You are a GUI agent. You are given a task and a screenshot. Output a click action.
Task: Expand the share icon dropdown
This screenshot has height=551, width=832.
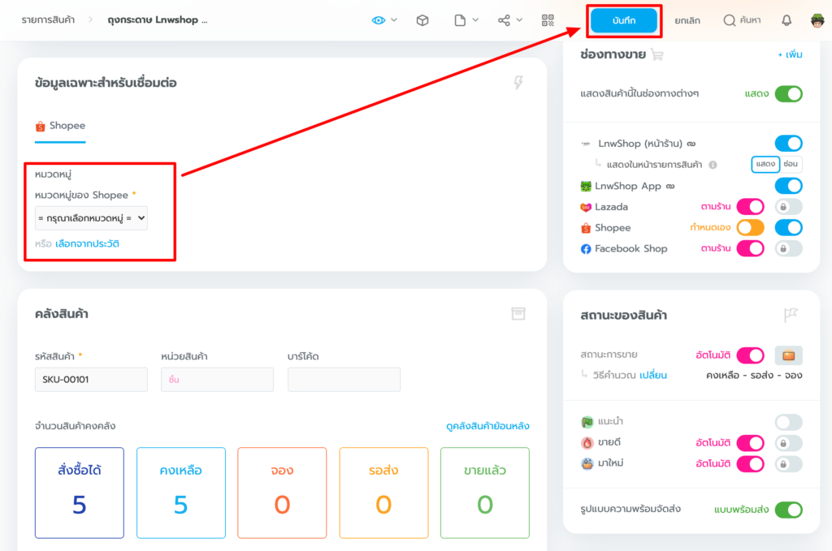coord(510,20)
